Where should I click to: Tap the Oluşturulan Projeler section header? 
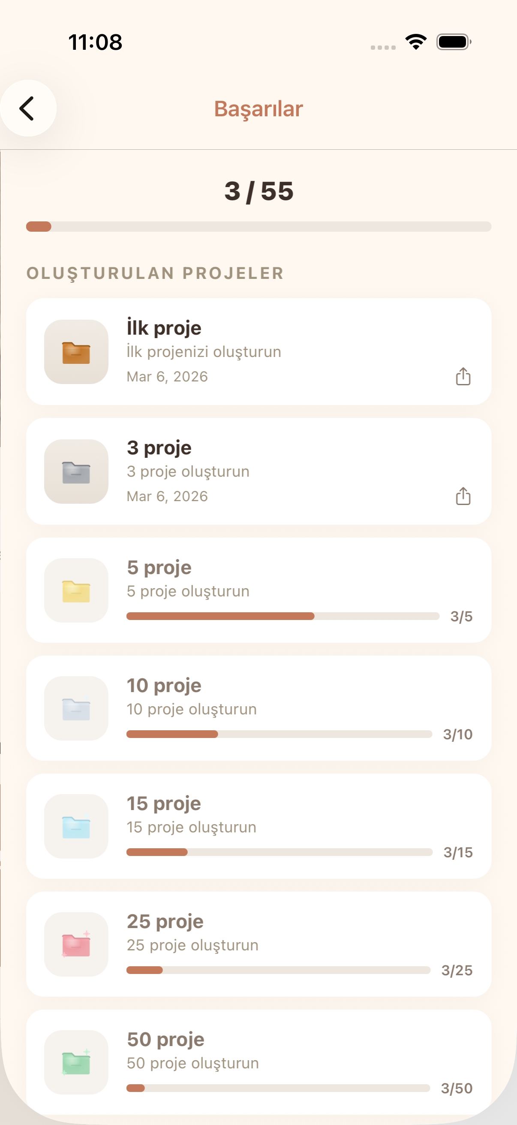click(155, 273)
